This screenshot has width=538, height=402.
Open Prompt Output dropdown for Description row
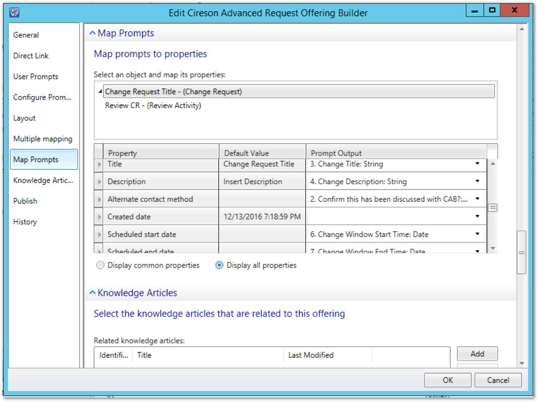(477, 181)
